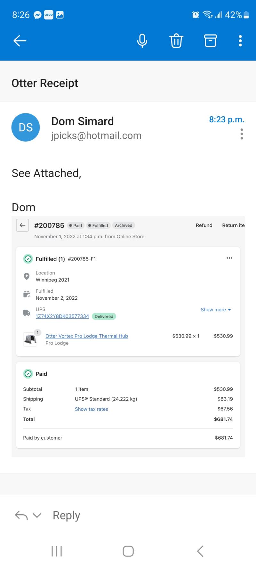Tap the #200785-F1 fulfillment number
256x569 pixels.
pos(82,259)
